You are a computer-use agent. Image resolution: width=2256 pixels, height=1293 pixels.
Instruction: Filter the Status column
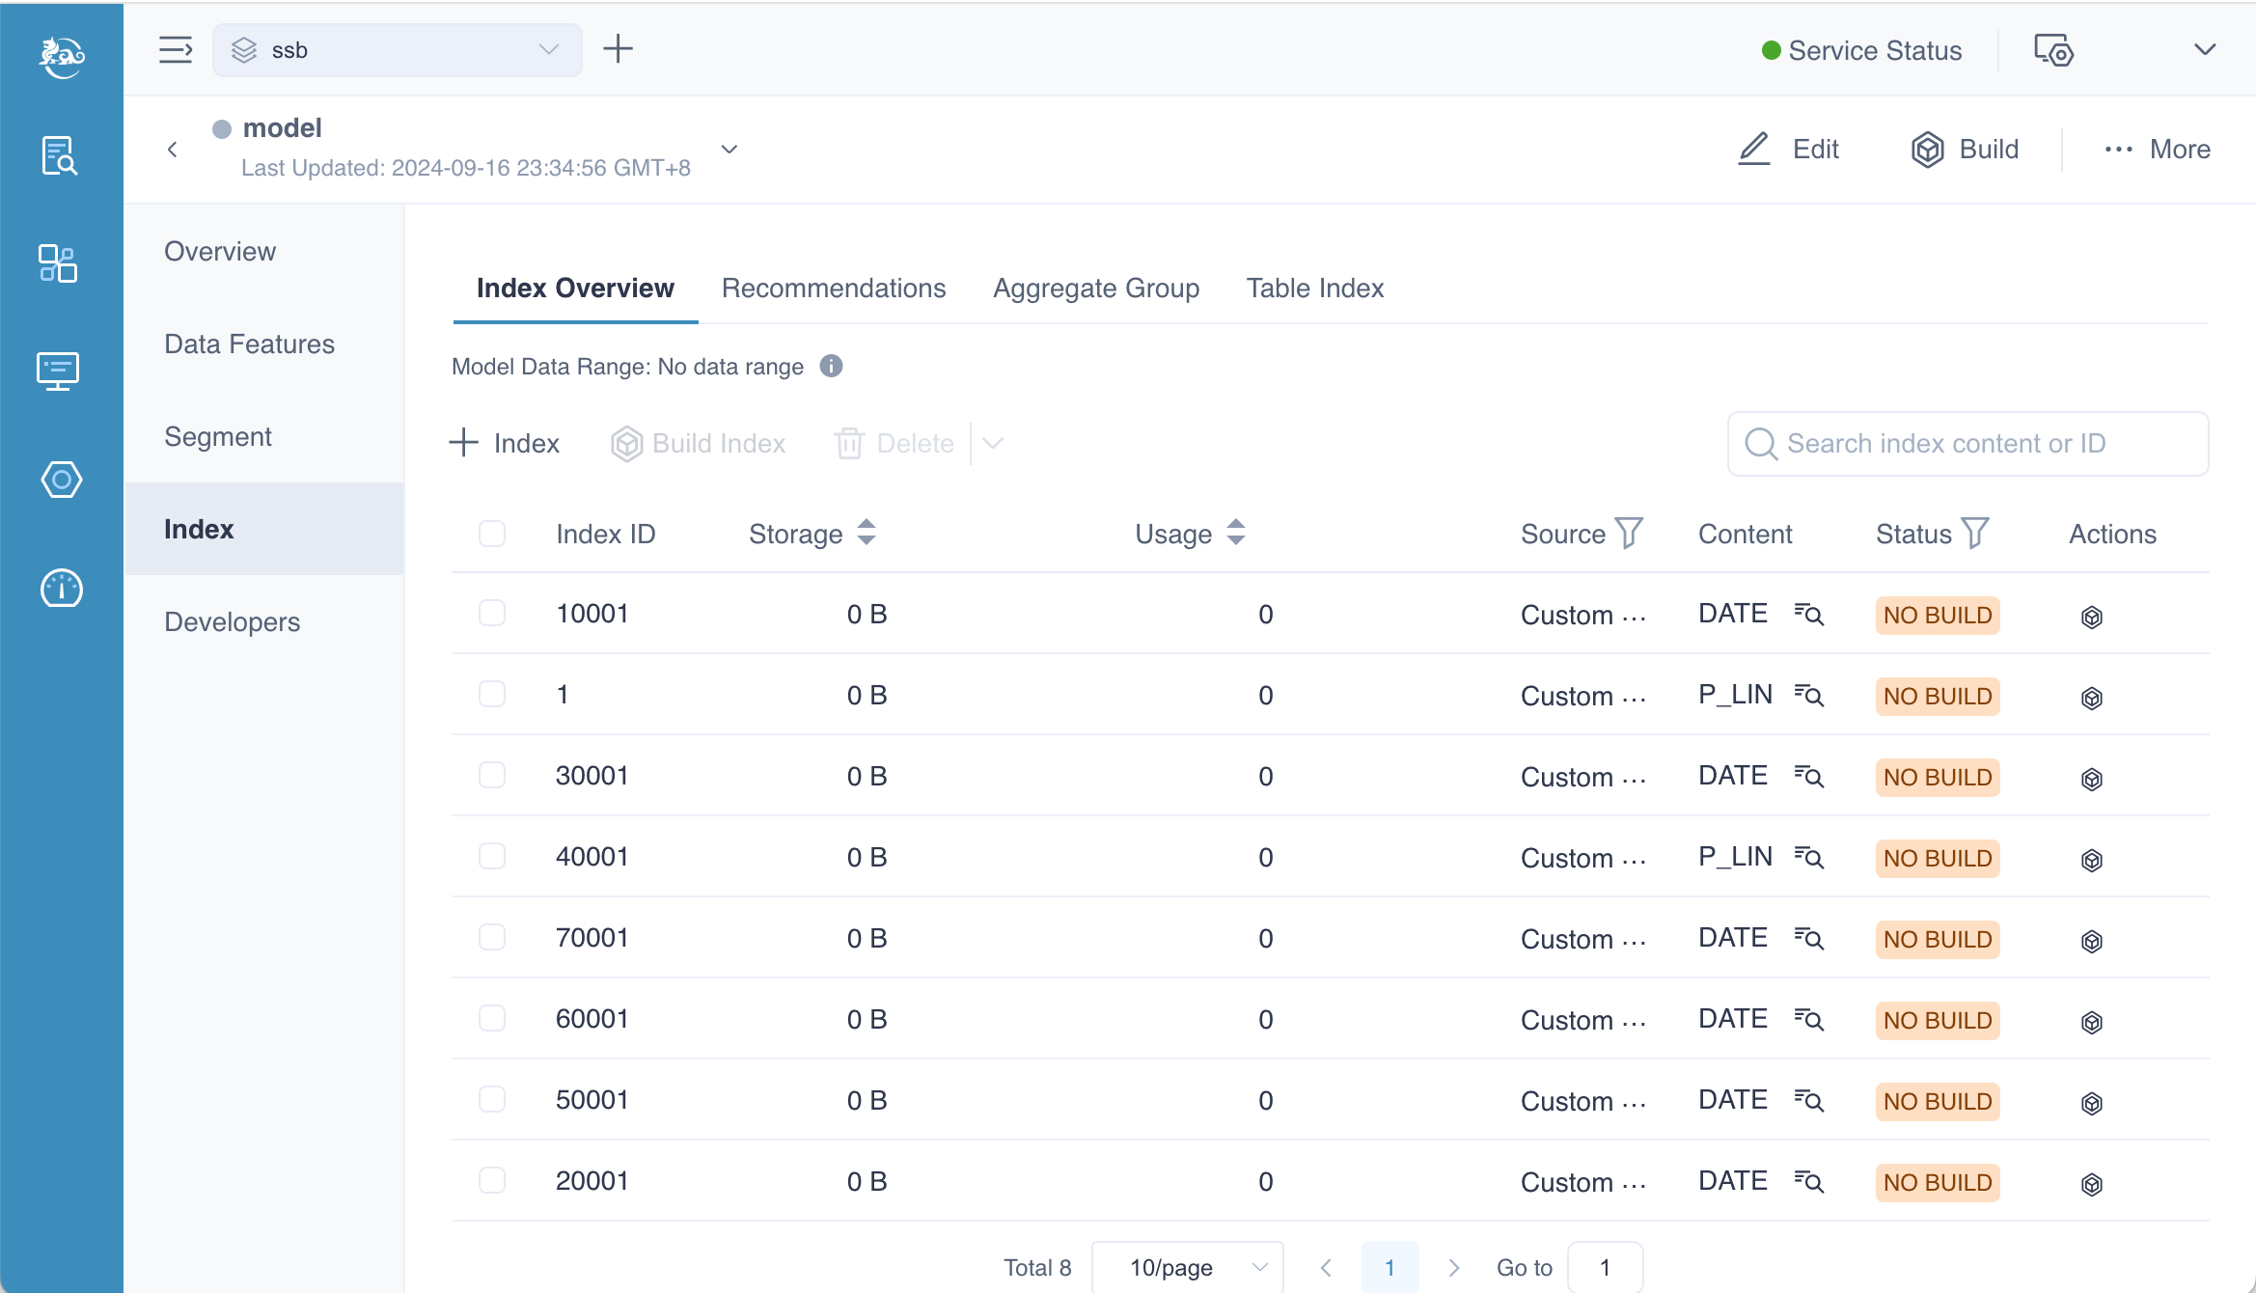tap(1975, 533)
